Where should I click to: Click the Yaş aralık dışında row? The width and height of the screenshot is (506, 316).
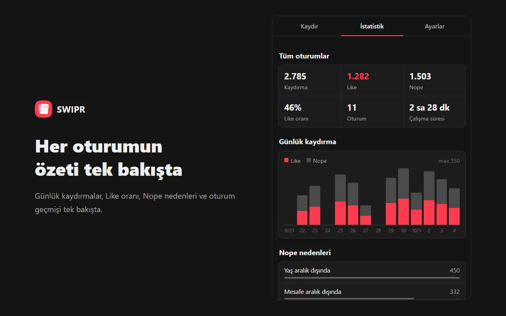(x=372, y=272)
